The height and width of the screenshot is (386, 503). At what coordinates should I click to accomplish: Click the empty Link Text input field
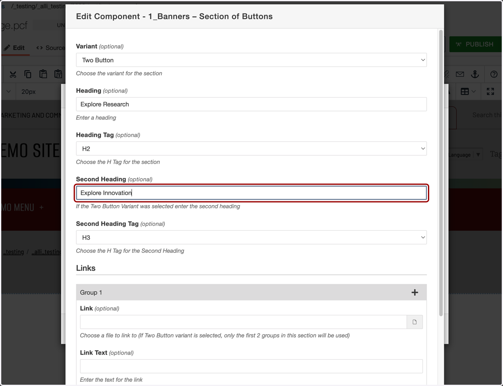click(251, 366)
